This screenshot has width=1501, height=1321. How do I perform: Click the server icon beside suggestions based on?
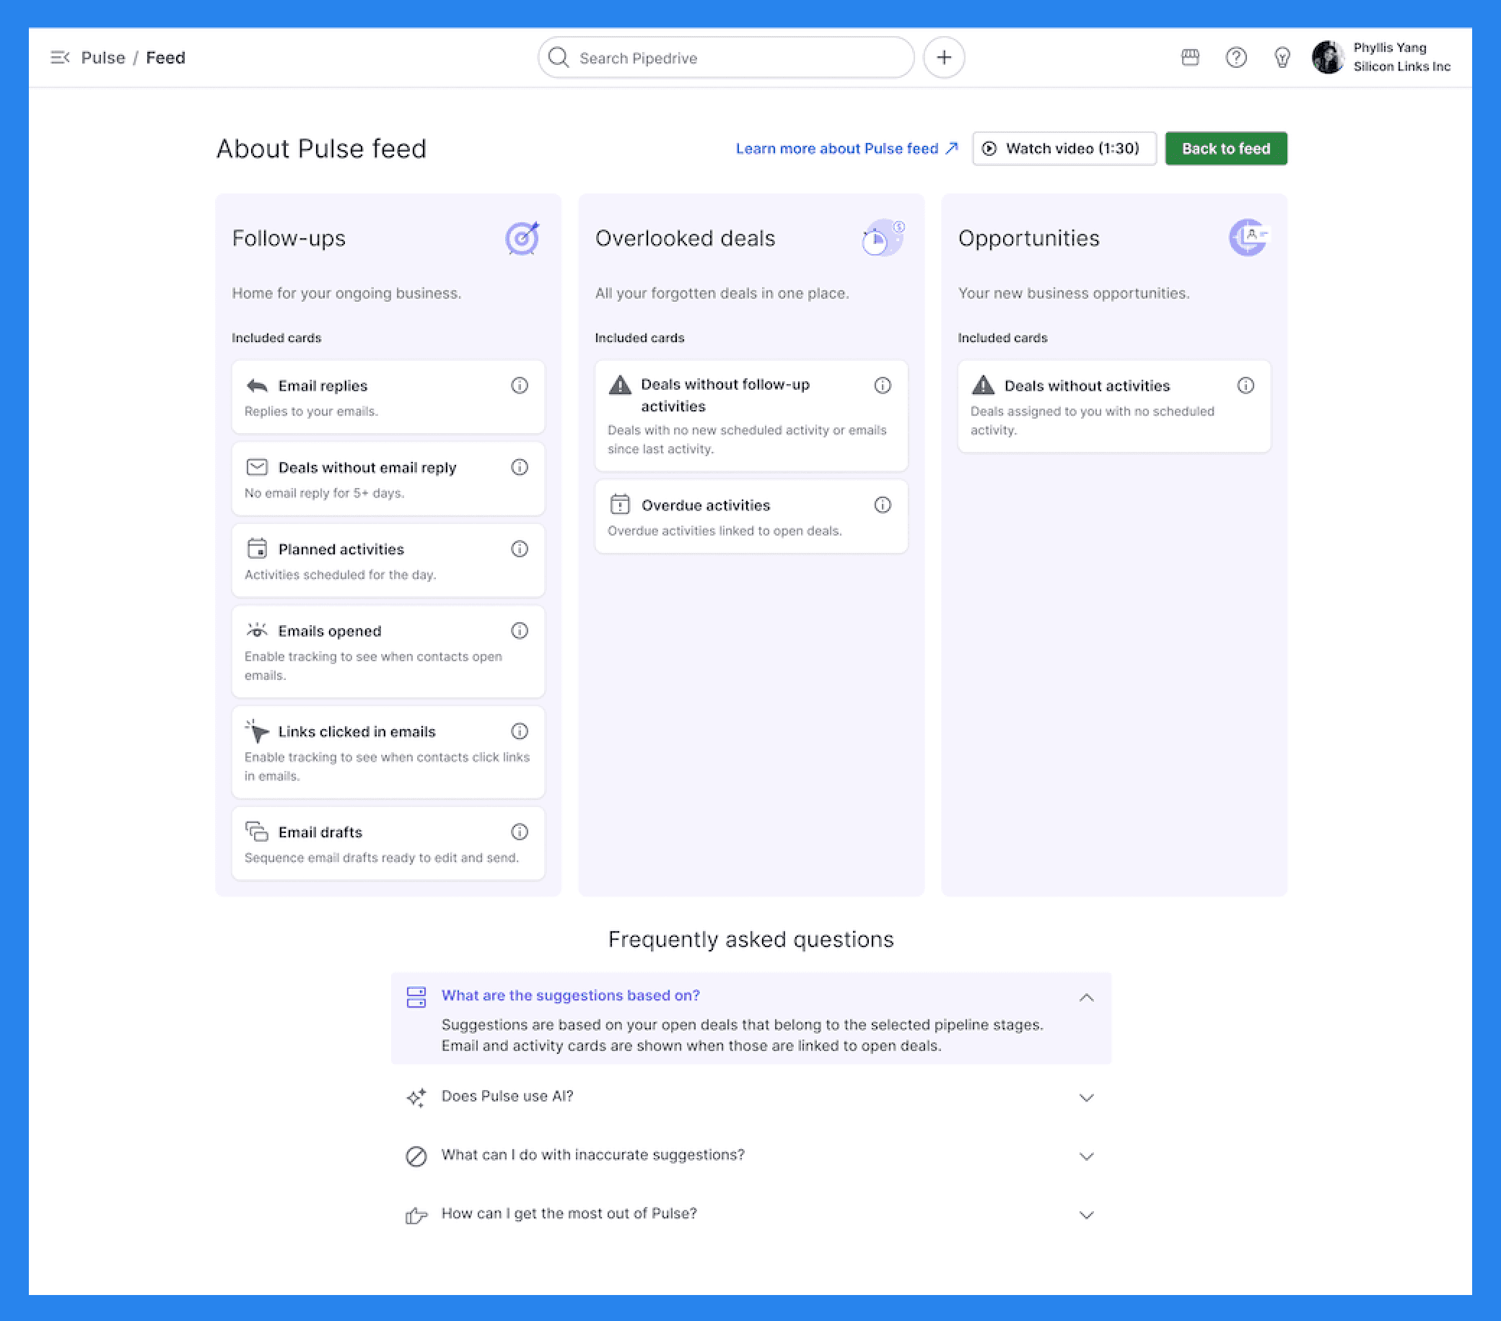[416, 997]
